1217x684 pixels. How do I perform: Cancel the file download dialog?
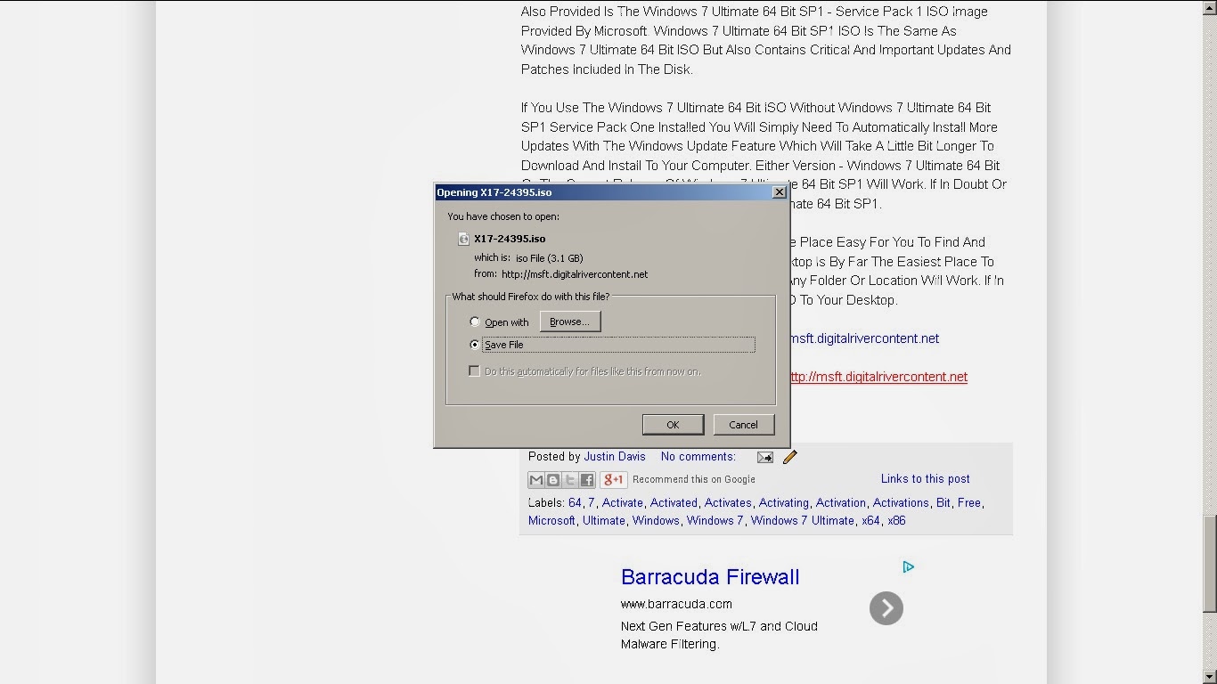click(743, 425)
